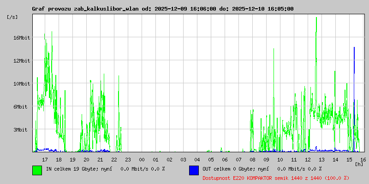Click the 10 hour axis label
Viewport: 369px width, 184px height.
(280, 160)
